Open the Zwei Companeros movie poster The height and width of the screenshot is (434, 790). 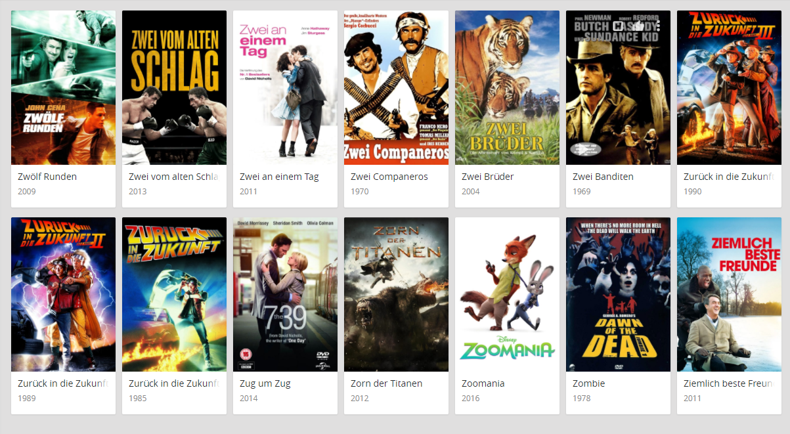[396, 87]
